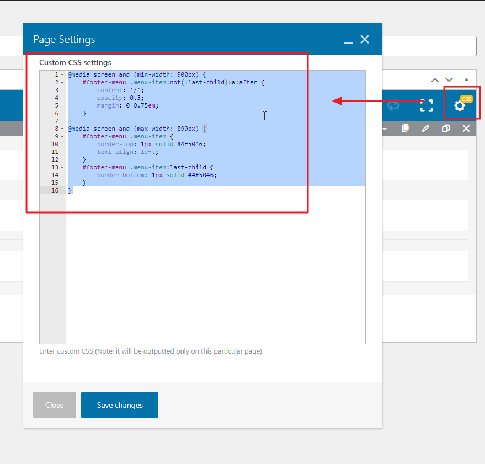This screenshot has height=464, width=485.
Task: Click the Save changes button
Action: (120, 405)
